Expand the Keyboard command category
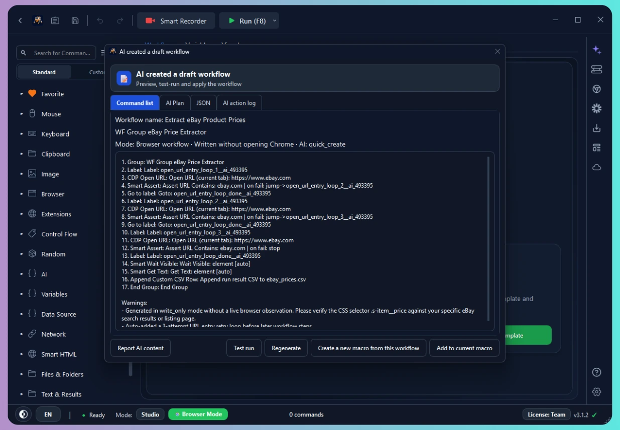This screenshot has height=430, width=620. [22, 134]
